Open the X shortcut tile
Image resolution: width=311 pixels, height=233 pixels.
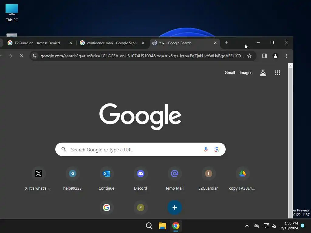[x=38, y=174]
